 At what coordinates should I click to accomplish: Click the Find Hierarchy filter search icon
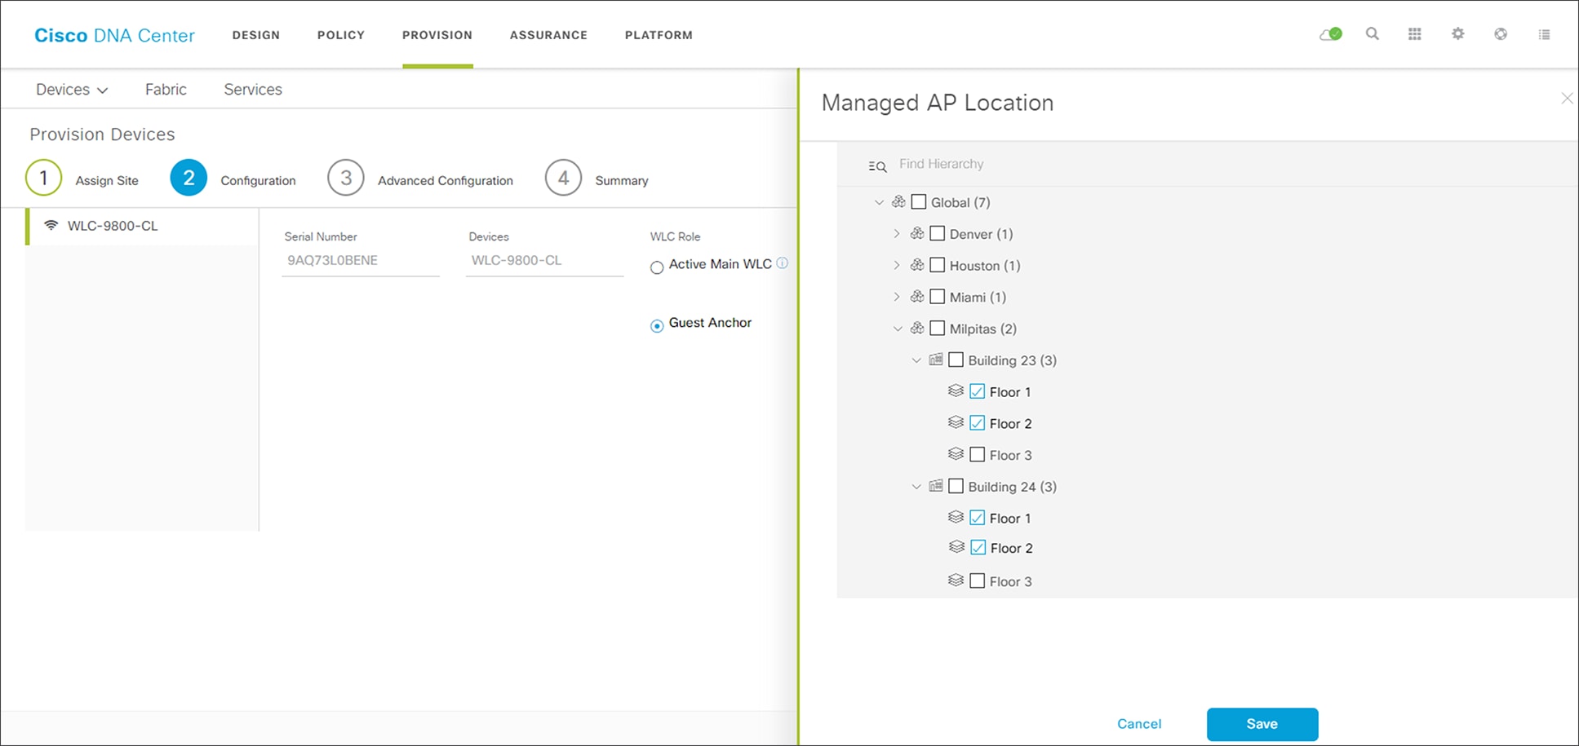877,166
